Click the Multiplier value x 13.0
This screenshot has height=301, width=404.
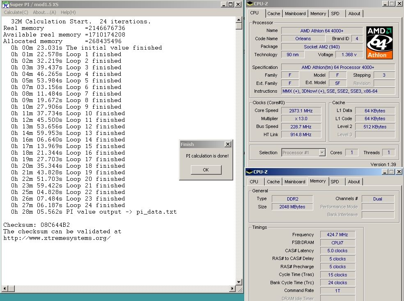pyautogui.click(x=301, y=119)
